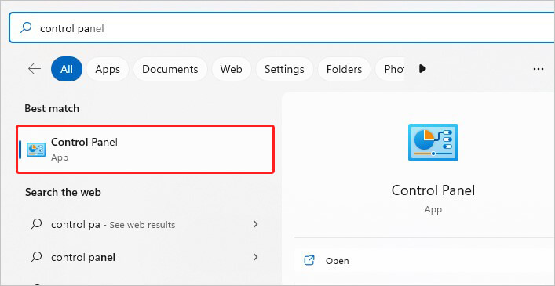The height and width of the screenshot is (286, 555).
Task: Click the Control Panel title in preview pane
Action: 433,190
